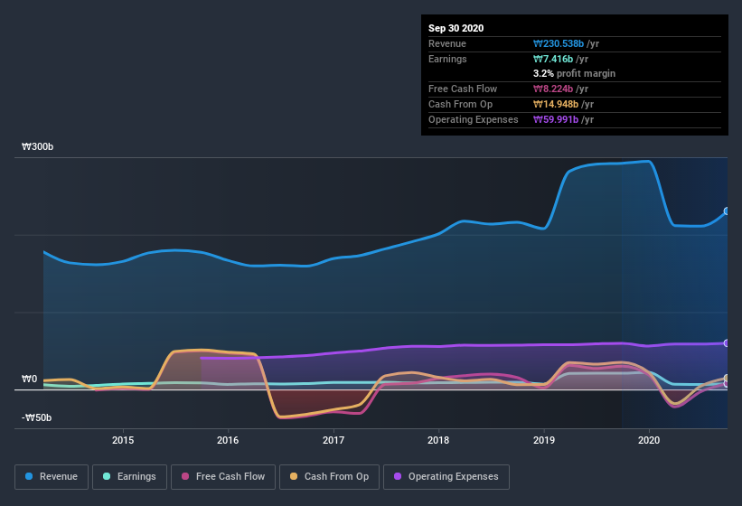The image size is (742, 506).
Task: Click the ₩8.224b free cash flow value
Action: [x=553, y=89]
